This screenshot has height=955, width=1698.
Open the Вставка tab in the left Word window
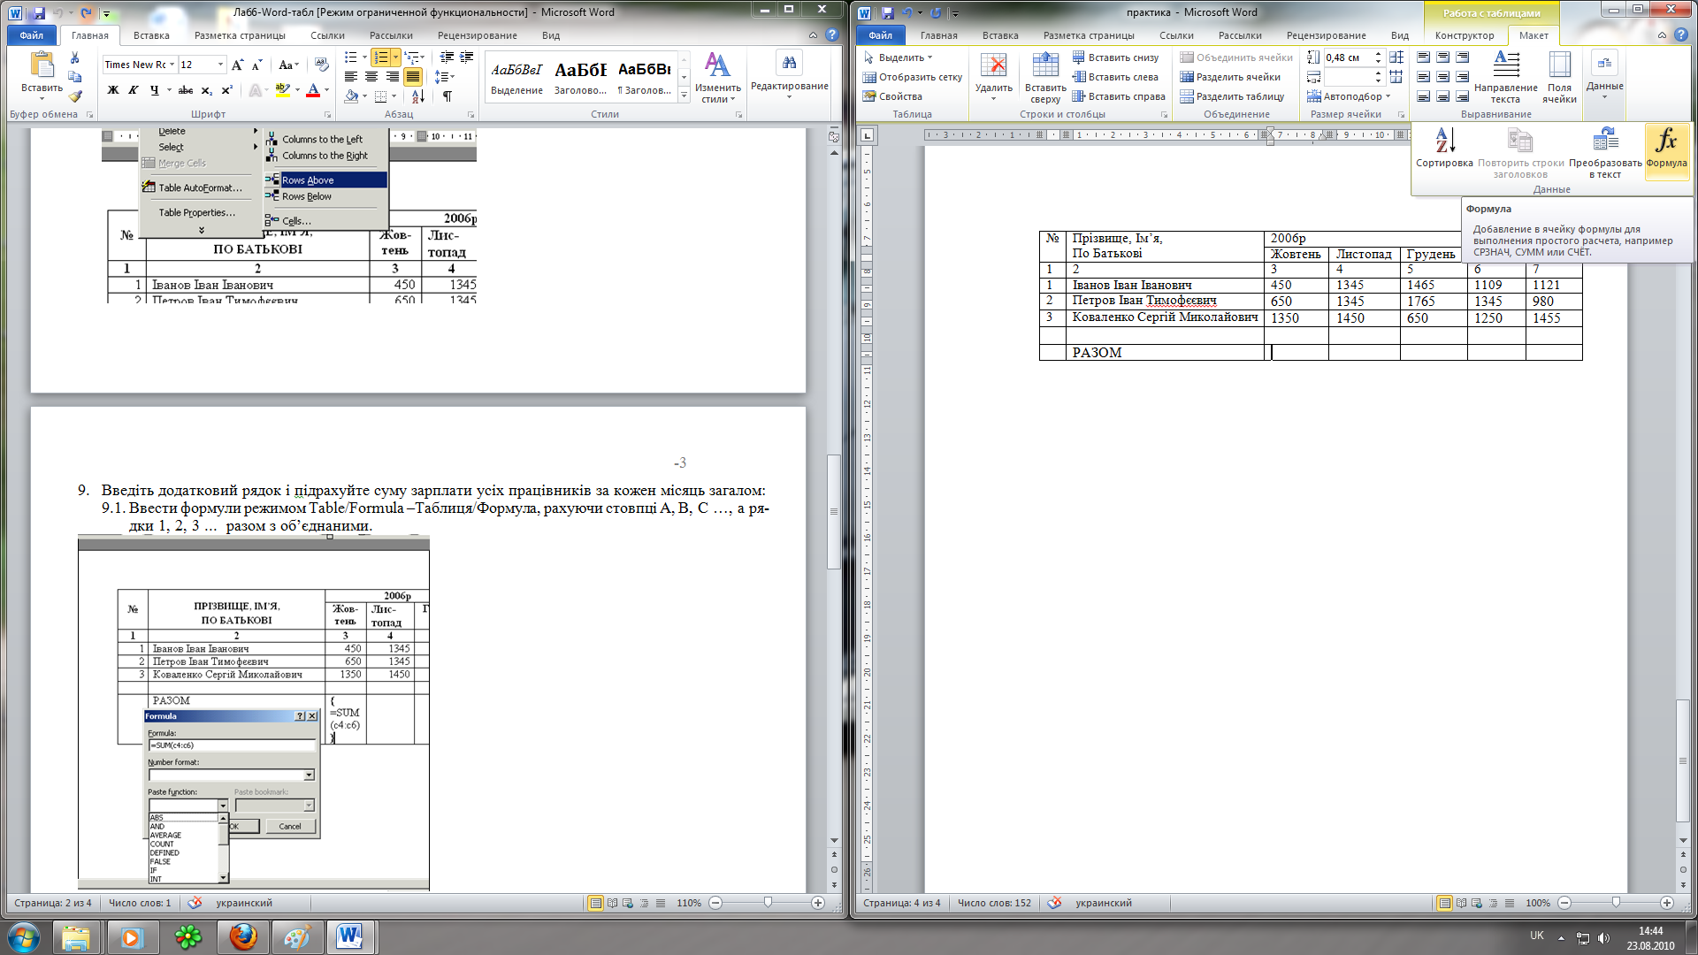click(151, 35)
